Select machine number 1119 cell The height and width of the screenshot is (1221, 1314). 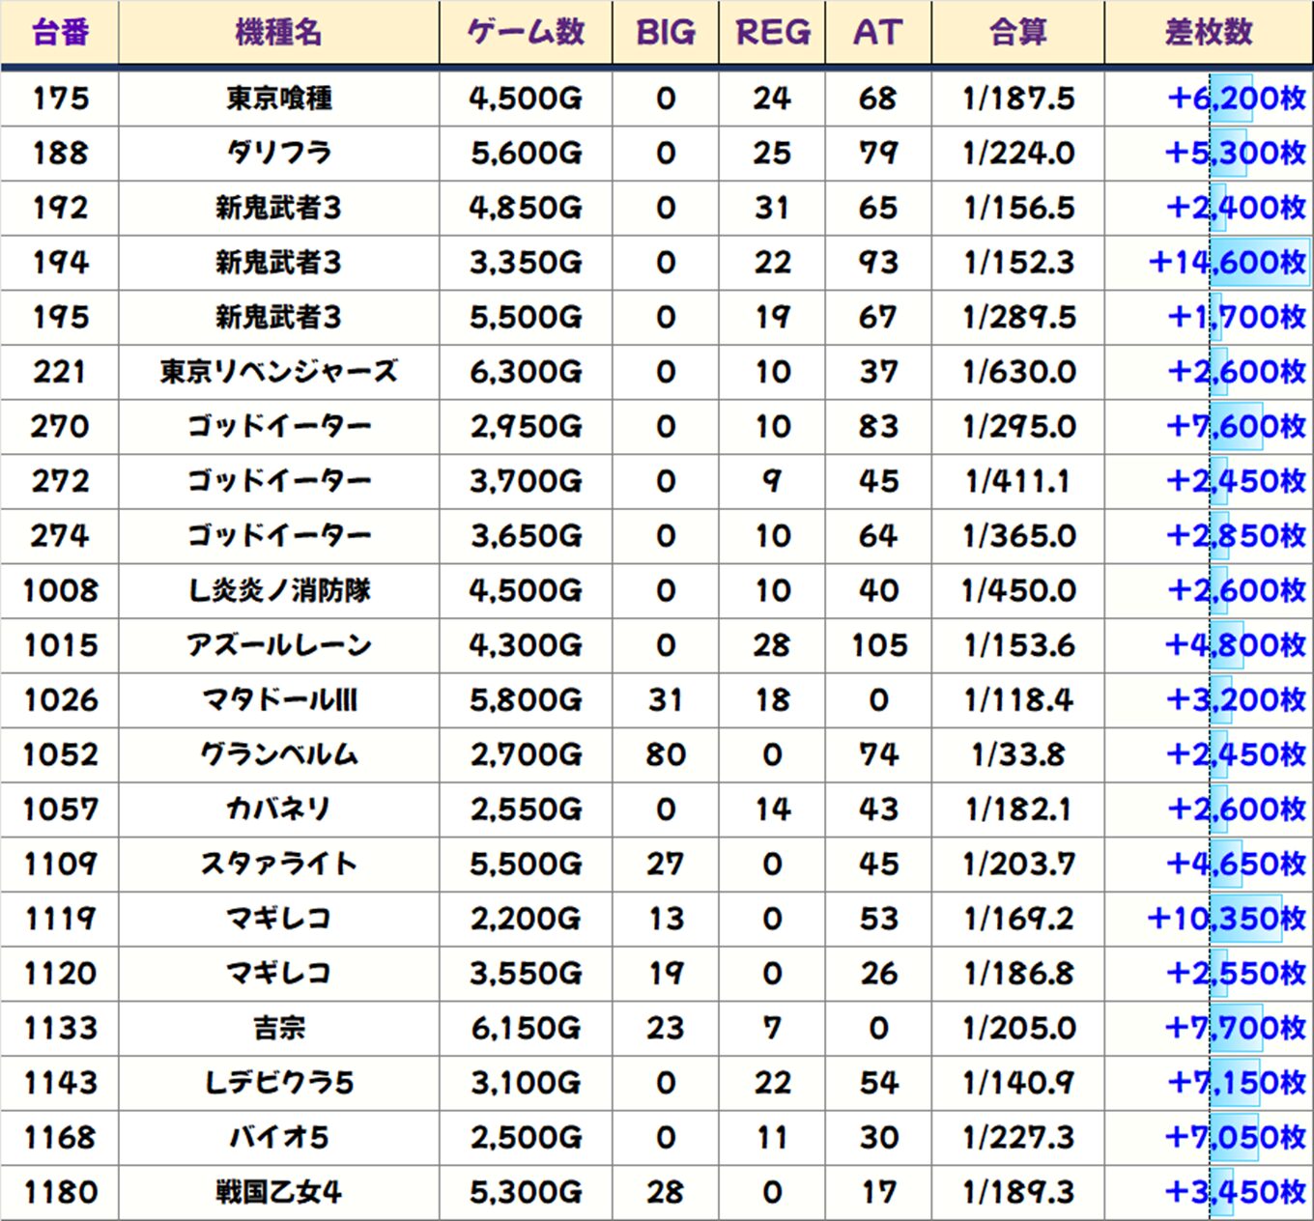pyautogui.click(x=60, y=919)
